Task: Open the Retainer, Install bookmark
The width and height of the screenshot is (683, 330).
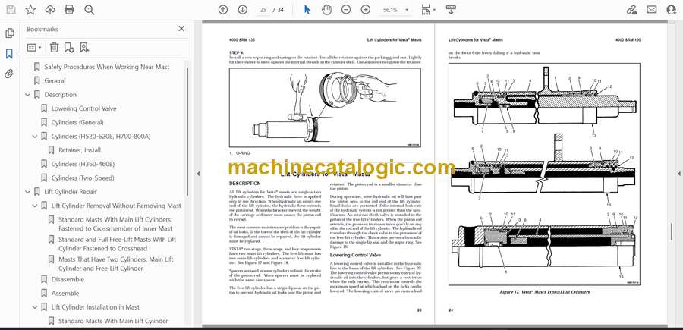Action: click(x=80, y=149)
